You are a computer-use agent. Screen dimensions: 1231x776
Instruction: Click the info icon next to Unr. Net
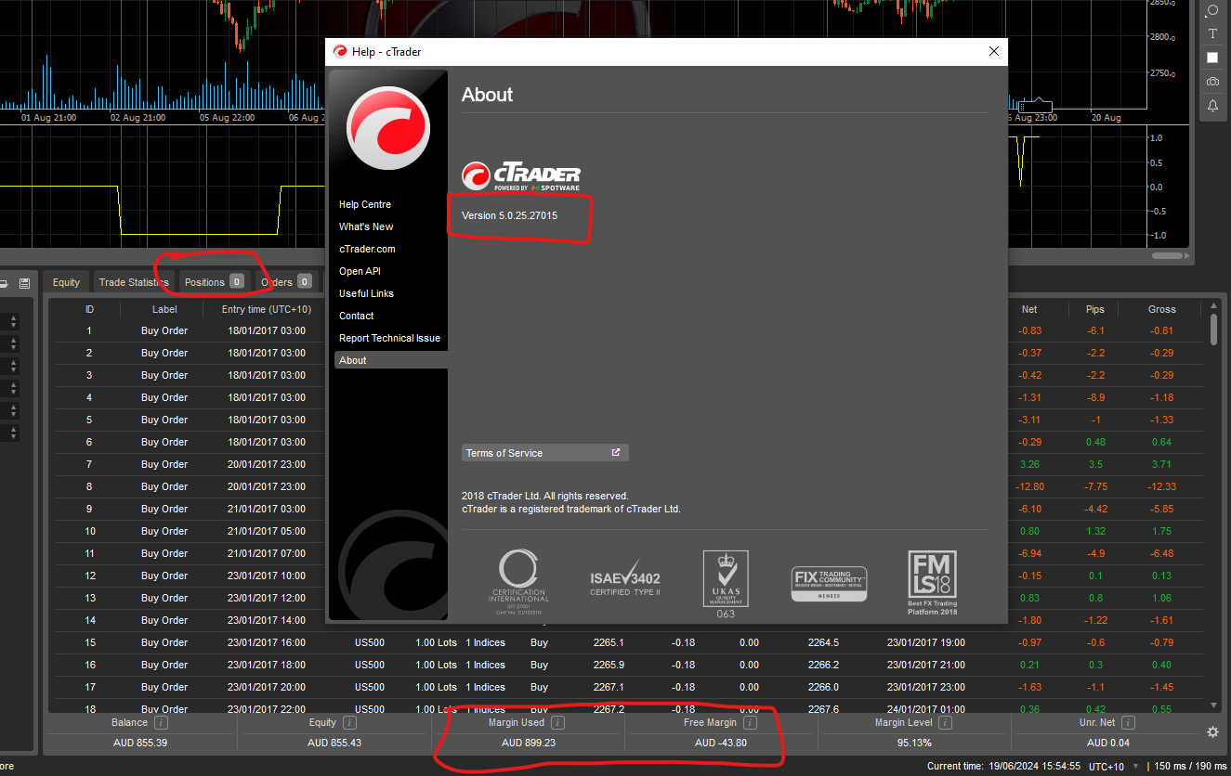pyautogui.click(x=1129, y=722)
